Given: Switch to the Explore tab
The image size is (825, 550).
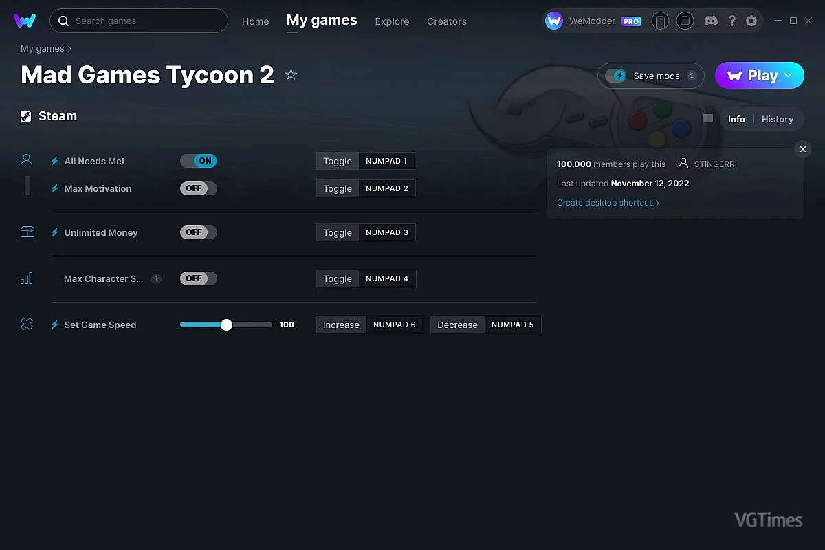Looking at the screenshot, I should (392, 21).
